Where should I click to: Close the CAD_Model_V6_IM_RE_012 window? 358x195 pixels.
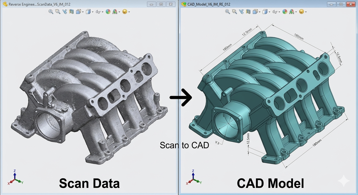click(x=351, y=4)
